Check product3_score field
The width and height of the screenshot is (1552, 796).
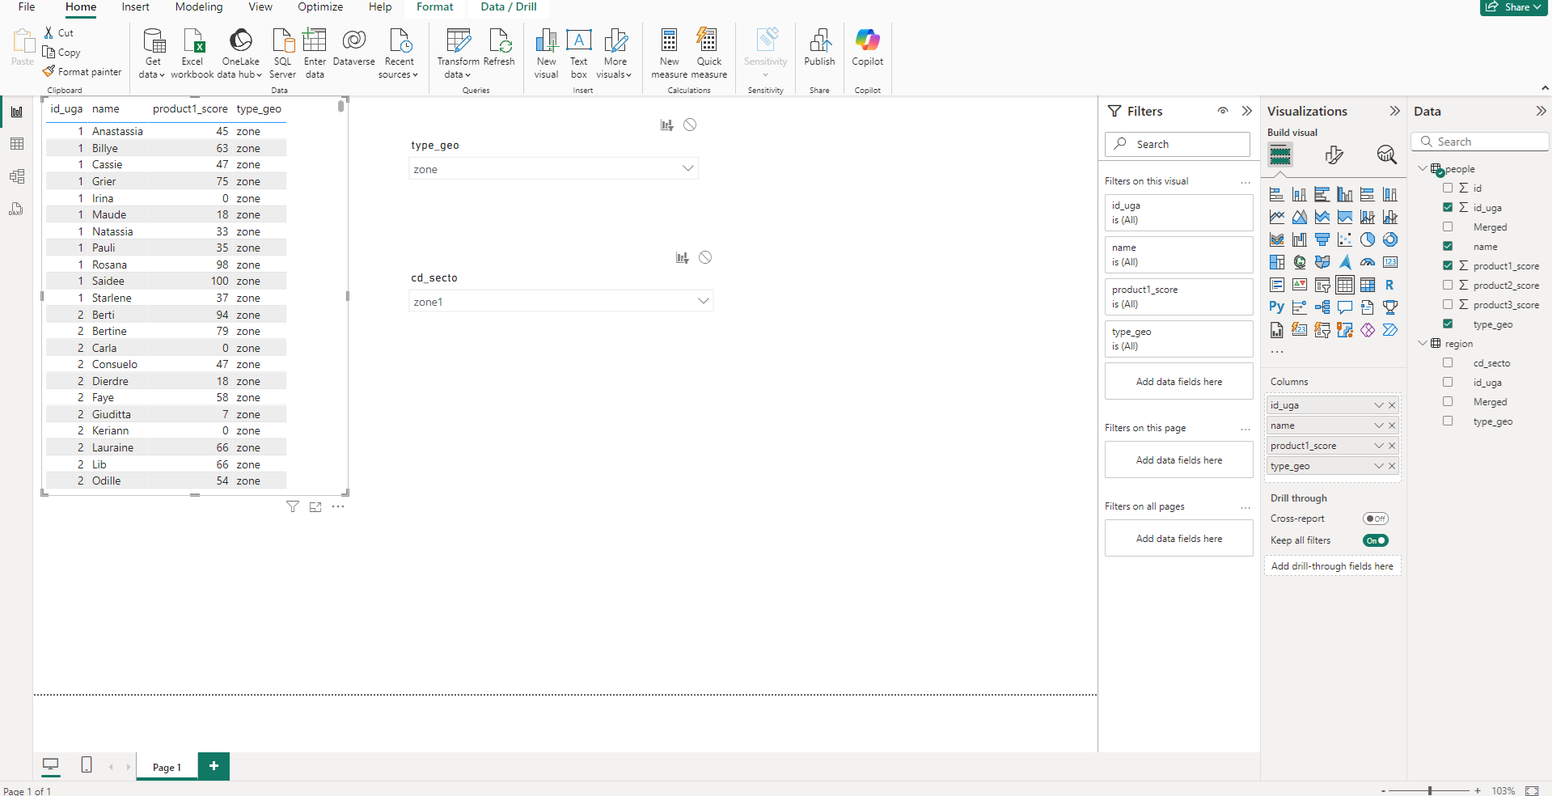pyautogui.click(x=1448, y=304)
